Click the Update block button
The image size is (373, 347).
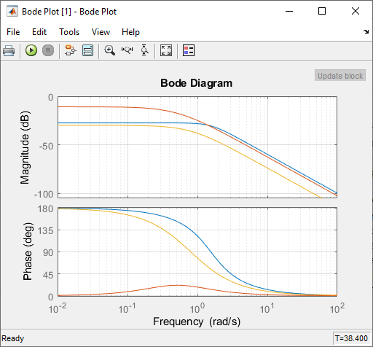[340, 76]
